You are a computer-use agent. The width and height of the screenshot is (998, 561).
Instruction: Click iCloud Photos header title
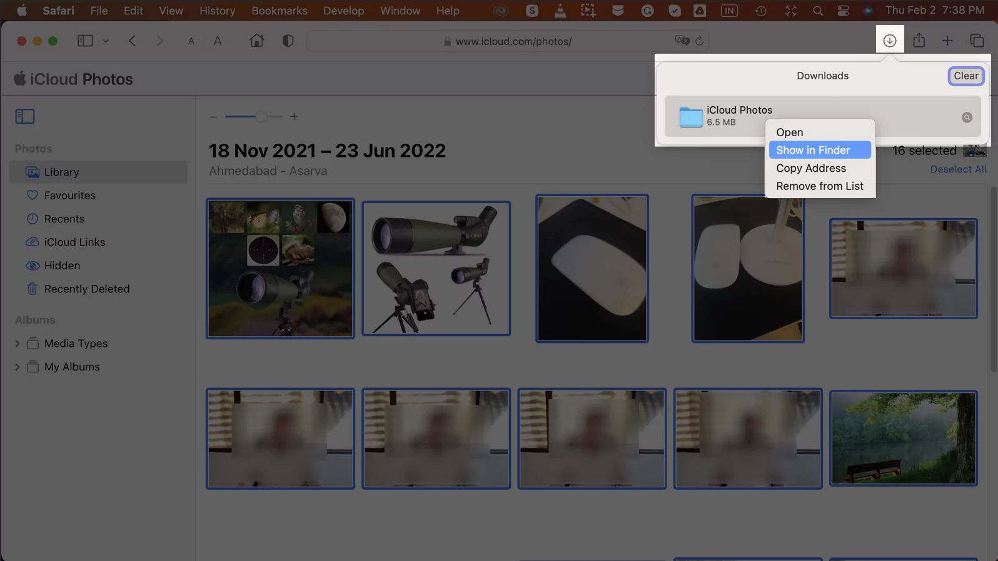click(x=73, y=79)
